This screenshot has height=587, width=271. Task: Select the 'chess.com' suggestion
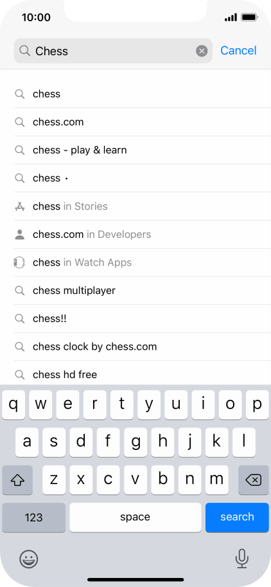(x=143, y=122)
